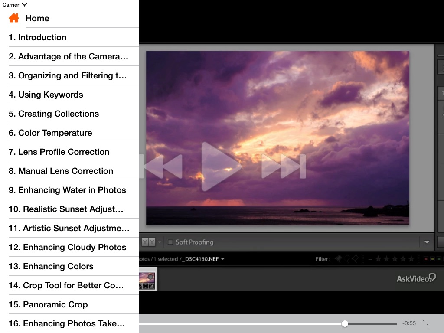Toggle the yellow color label filter
The width and height of the screenshot is (444, 333).
pos(432,259)
